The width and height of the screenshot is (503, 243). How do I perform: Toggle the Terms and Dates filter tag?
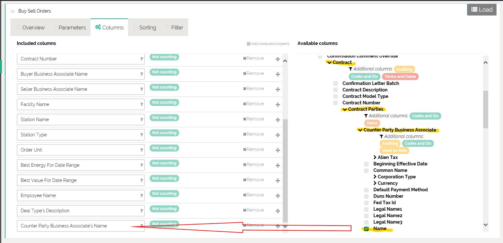click(400, 77)
